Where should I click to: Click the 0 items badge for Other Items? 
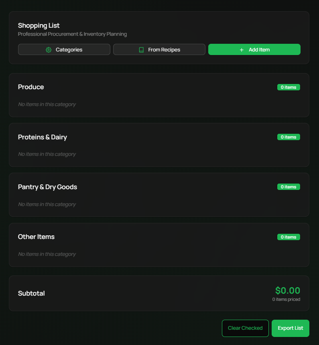coord(289,237)
